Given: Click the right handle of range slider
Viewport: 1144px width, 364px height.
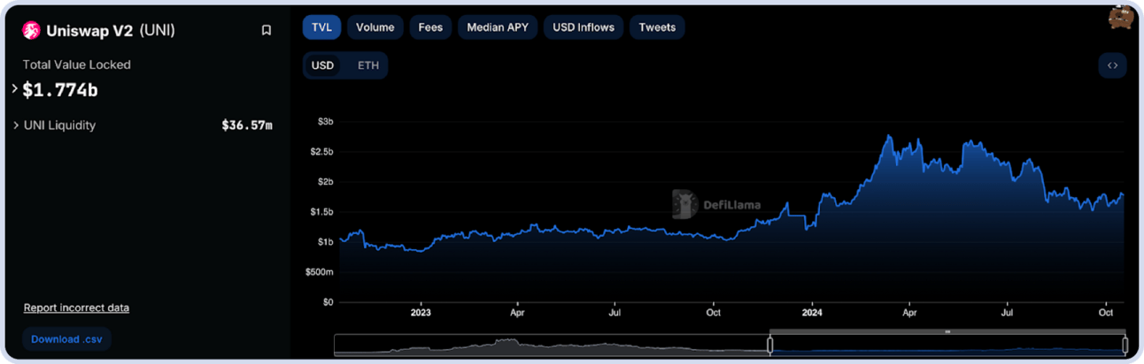Looking at the screenshot, I should pos(1125,345).
